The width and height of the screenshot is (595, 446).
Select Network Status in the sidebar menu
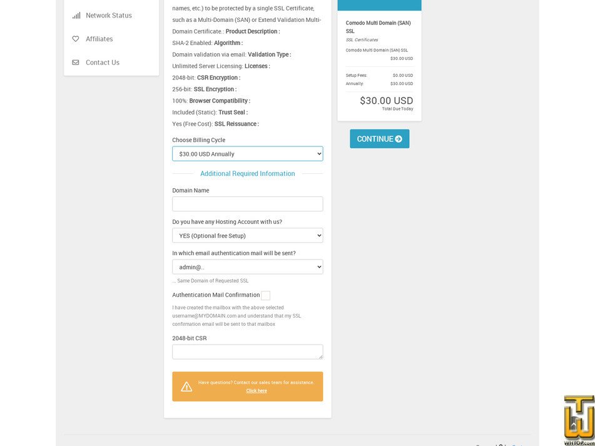tap(108, 15)
